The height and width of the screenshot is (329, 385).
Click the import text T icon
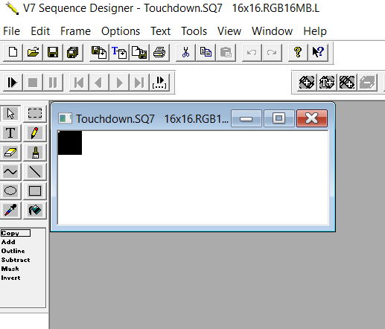(119, 53)
